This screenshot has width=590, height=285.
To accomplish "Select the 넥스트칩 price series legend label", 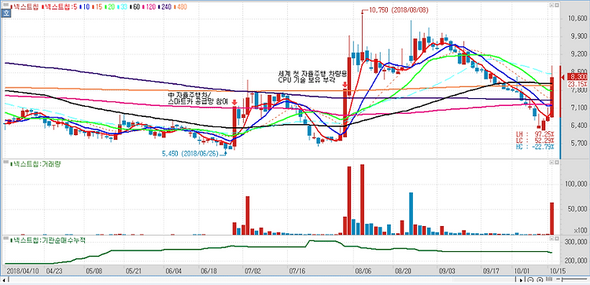I will (25, 7).
